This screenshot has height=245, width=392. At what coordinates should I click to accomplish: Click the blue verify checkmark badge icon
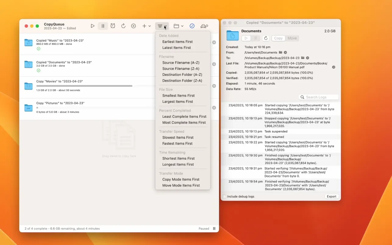tap(192, 26)
